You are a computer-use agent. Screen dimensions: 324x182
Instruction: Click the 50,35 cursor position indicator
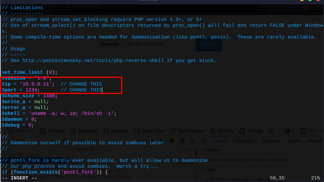coord(277,178)
